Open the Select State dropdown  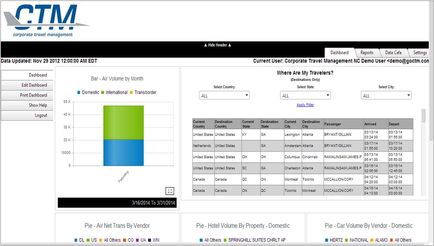coord(305,95)
